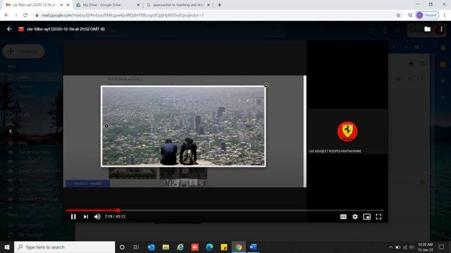The width and height of the screenshot is (451, 253).
Task: Click the recording title cie-fdbx-ayf
Action: [x=65, y=29]
